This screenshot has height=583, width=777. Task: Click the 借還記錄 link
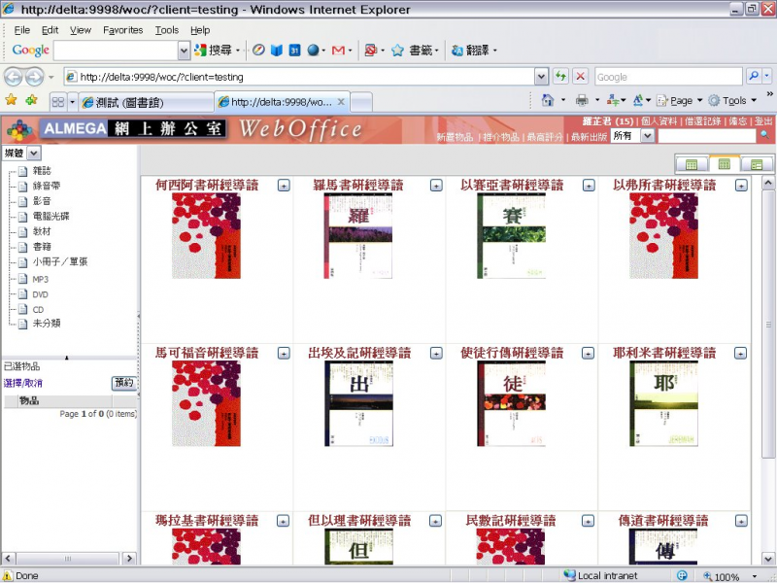tap(702, 121)
